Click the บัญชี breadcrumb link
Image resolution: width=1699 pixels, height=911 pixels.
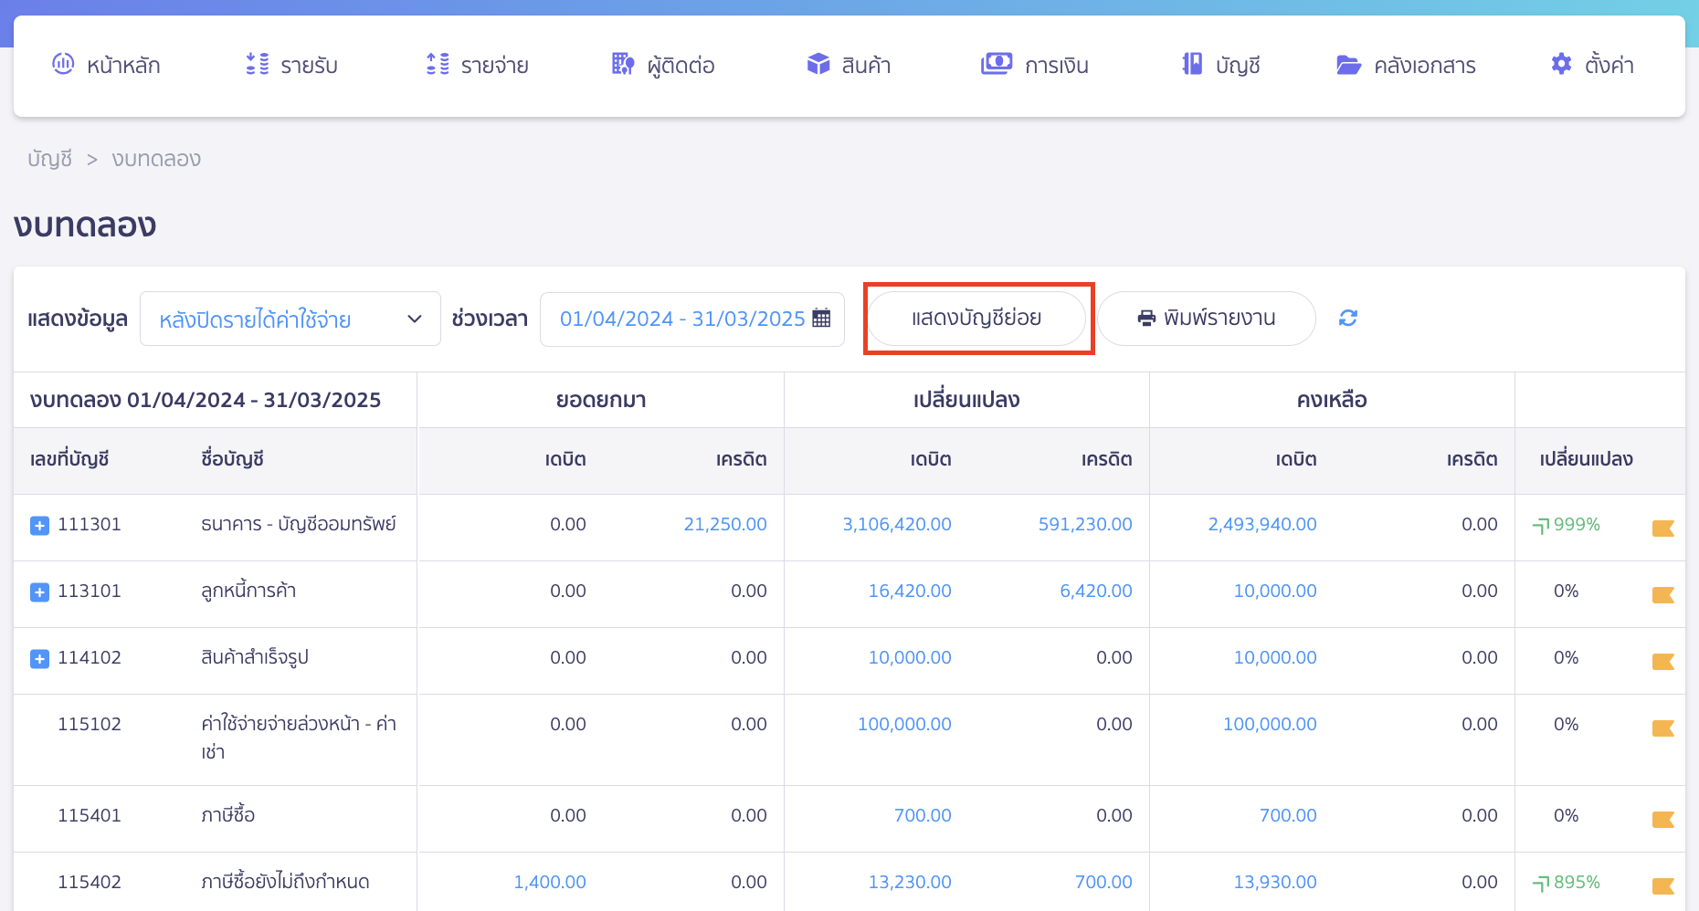49,159
